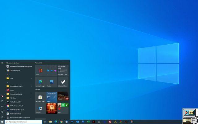
Task: Open Word from taskbar
Action: 83,122
